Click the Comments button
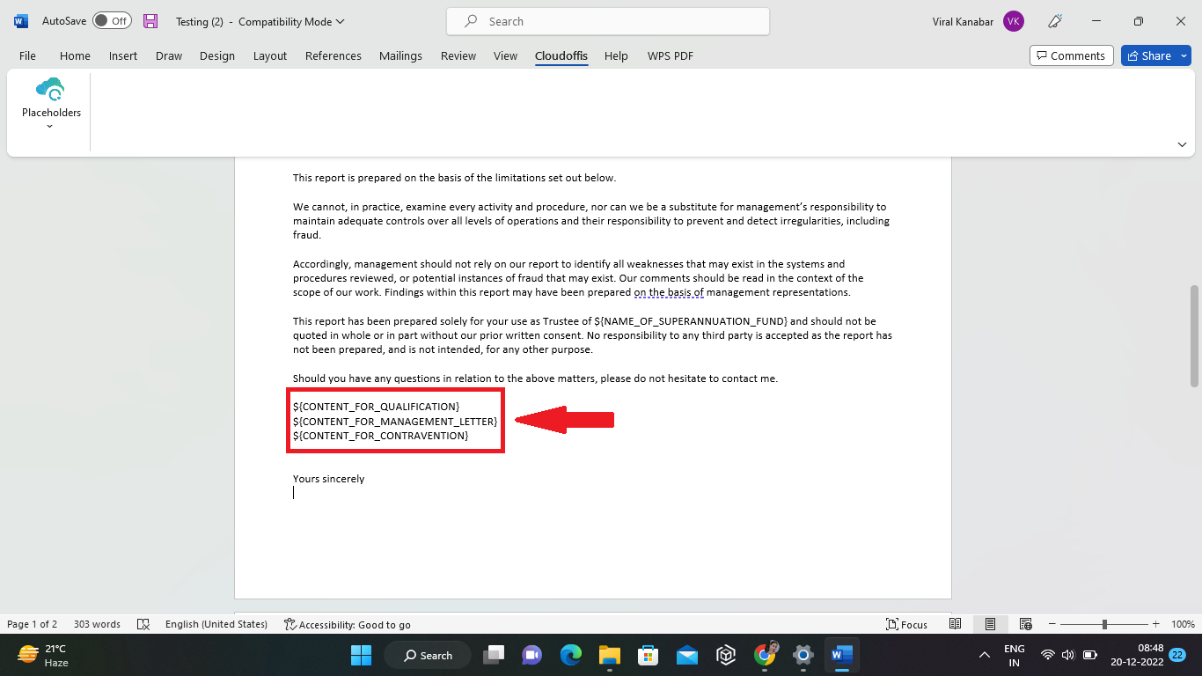 pos(1071,55)
